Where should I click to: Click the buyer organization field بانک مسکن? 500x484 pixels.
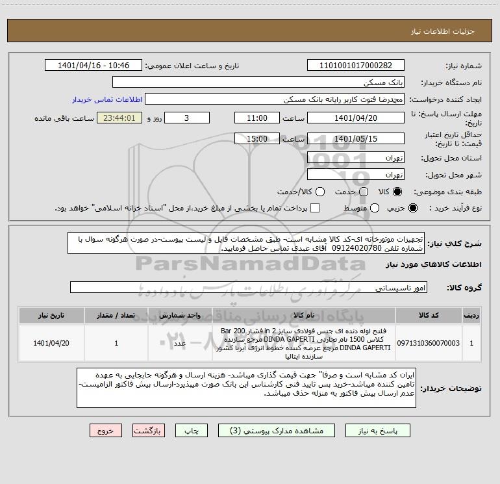point(258,83)
